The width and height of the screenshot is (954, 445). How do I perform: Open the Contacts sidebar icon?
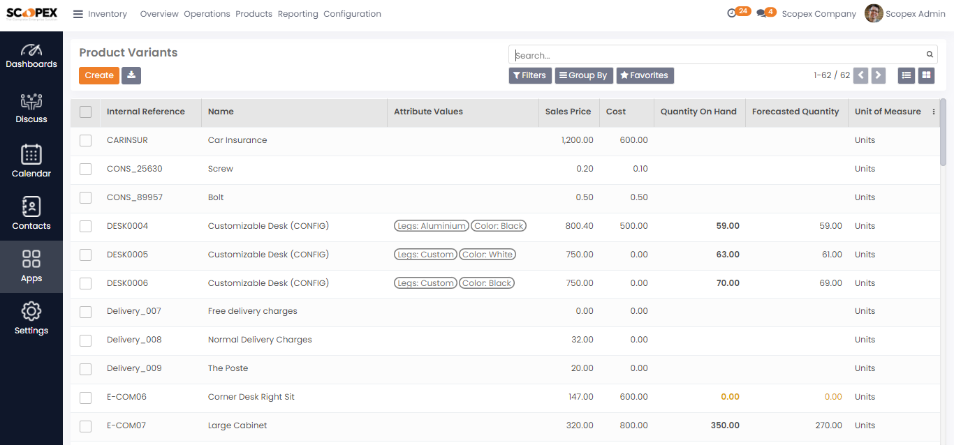31,213
